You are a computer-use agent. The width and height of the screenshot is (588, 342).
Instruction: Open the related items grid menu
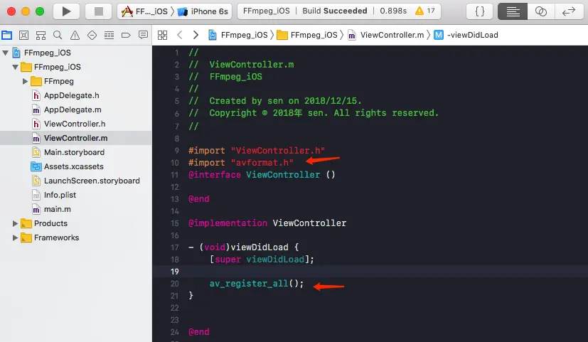click(x=162, y=36)
